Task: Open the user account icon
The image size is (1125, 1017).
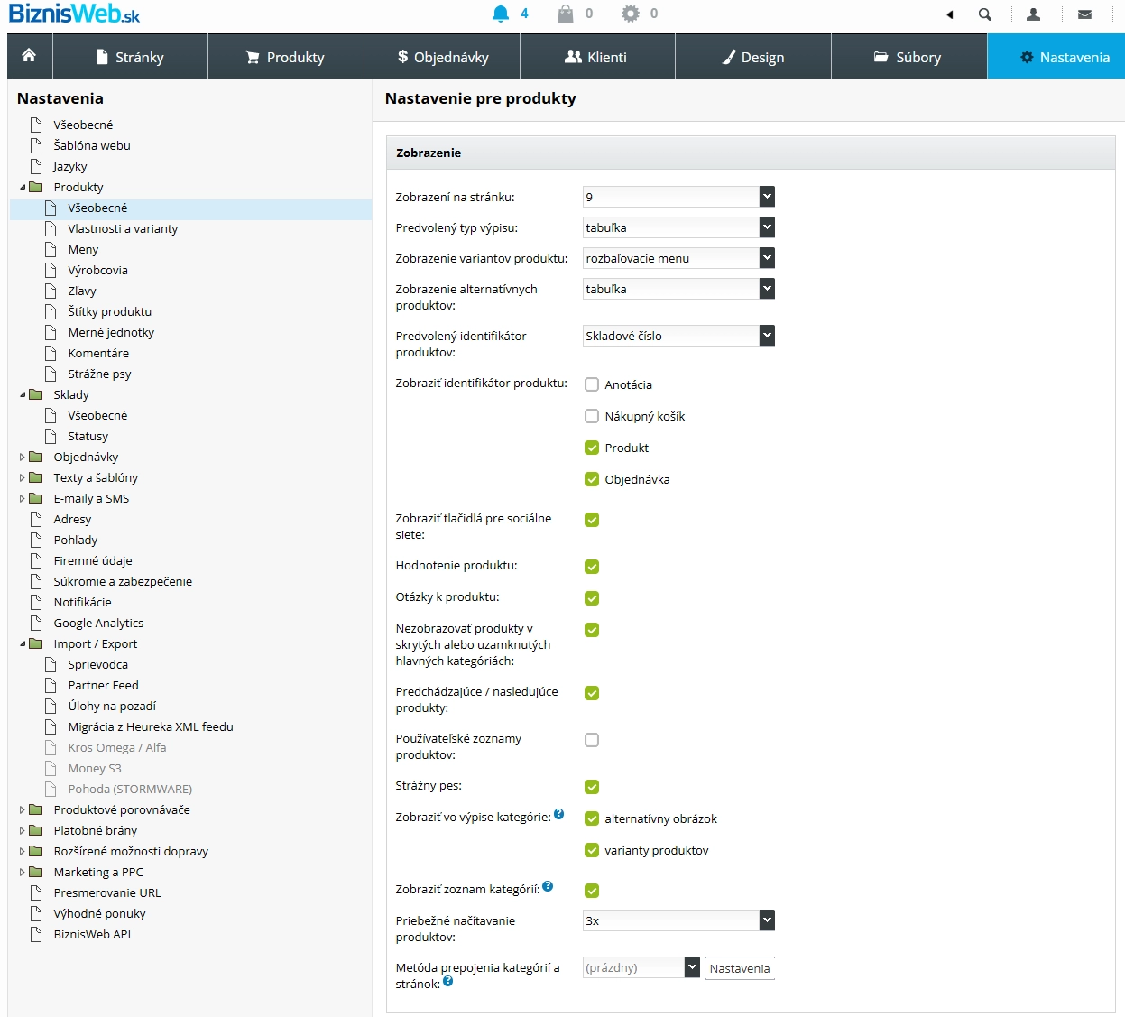Action: click(x=1034, y=14)
